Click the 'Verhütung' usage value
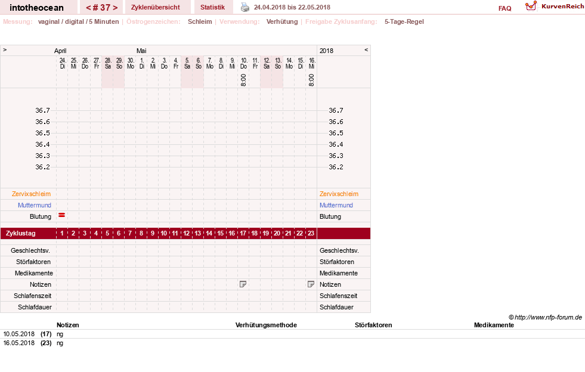The image size is (585, 372). point(282,21)
